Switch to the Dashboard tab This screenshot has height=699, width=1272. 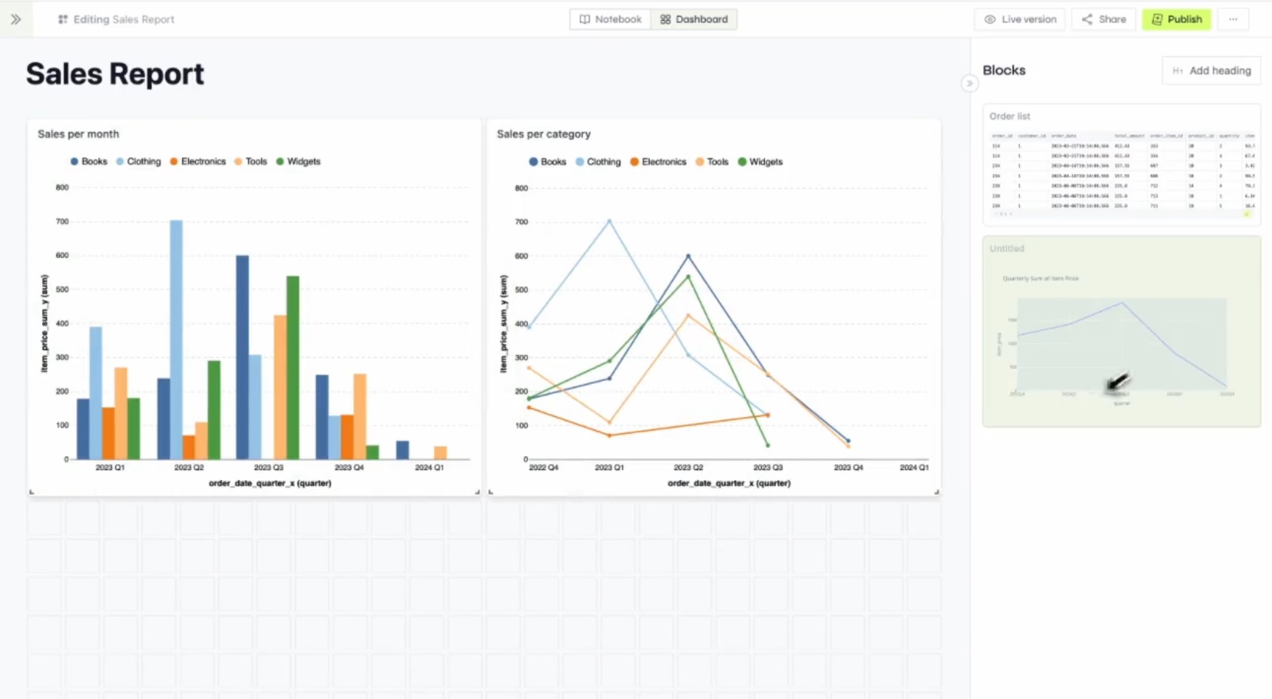[x=694, y=19]
